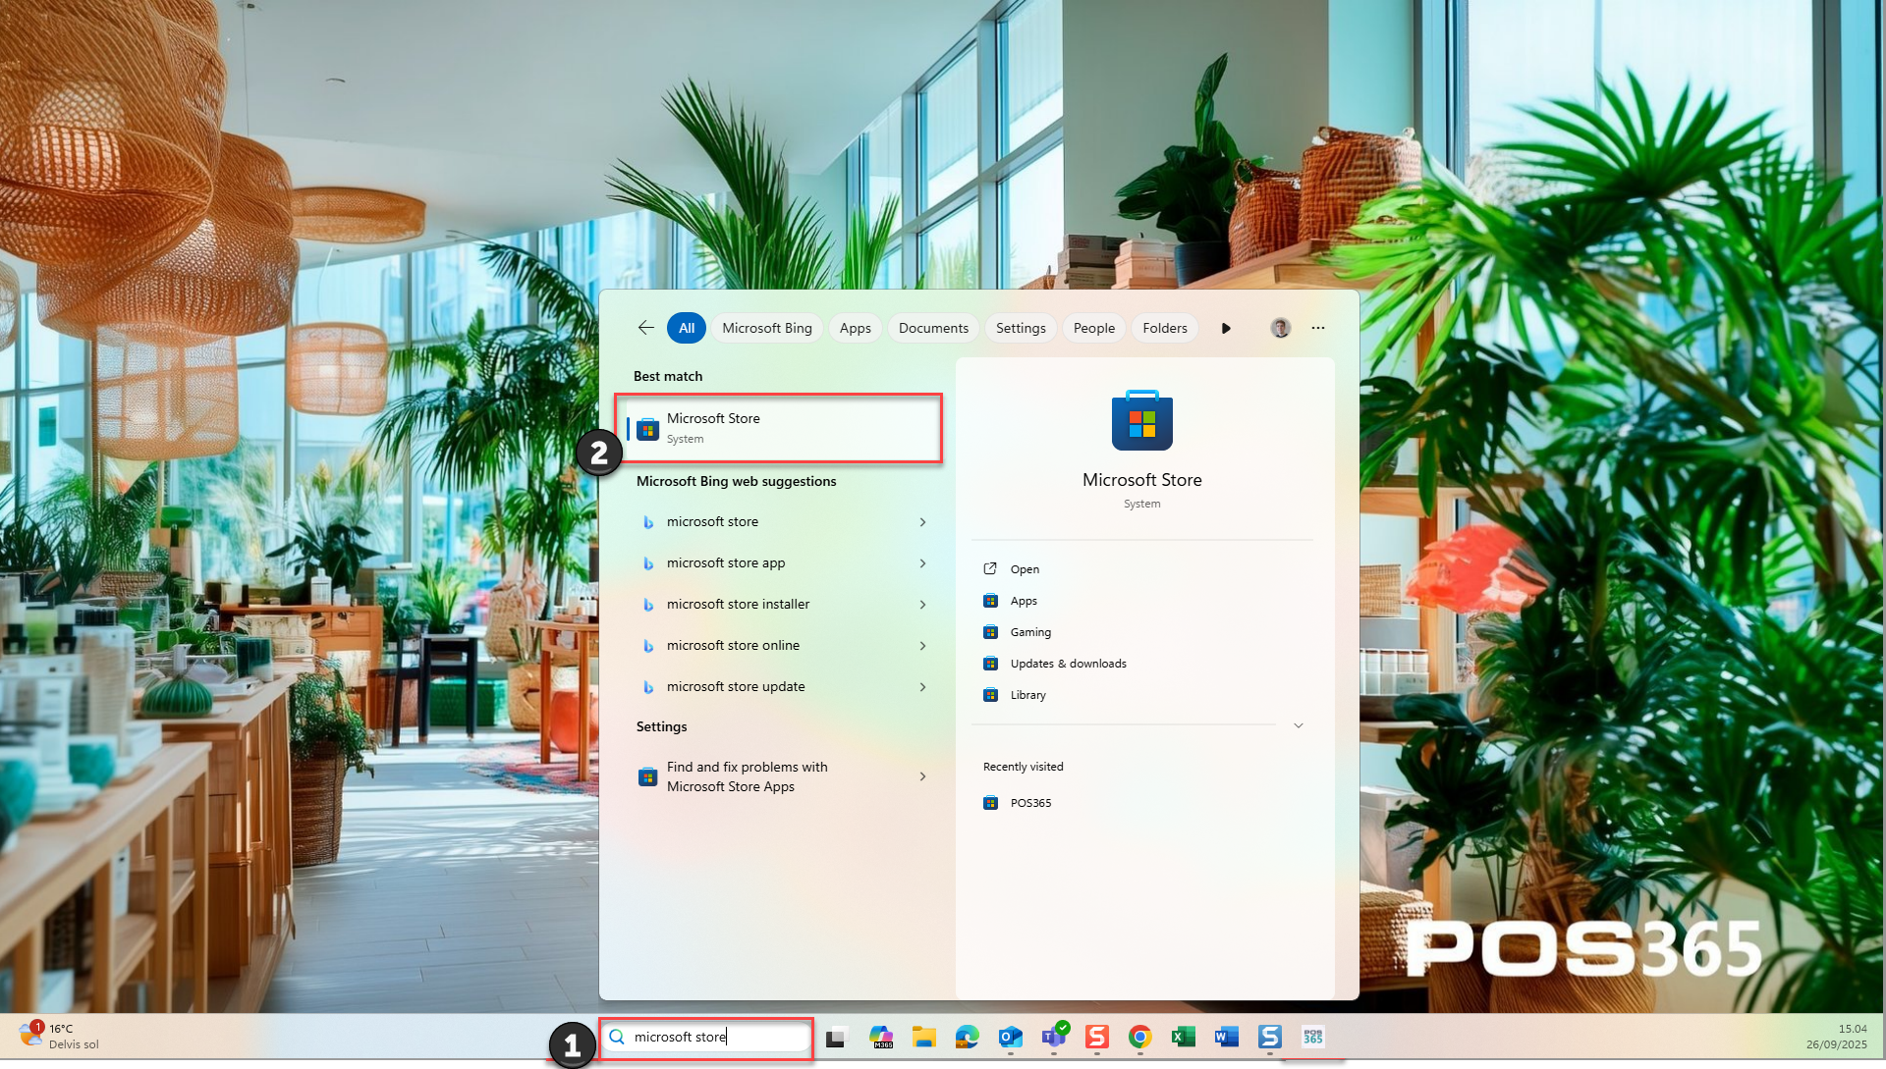1886x1069 pixels.
Task: Launch Microsoft 365 Copilot from taskbar
Action: [x=881, y=1038]
